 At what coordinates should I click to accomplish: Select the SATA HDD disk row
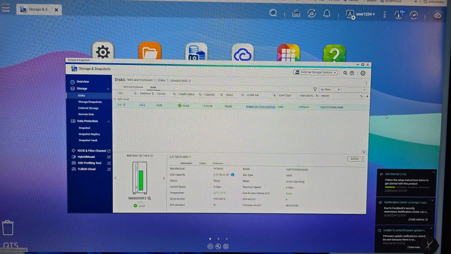pos(241,106)
